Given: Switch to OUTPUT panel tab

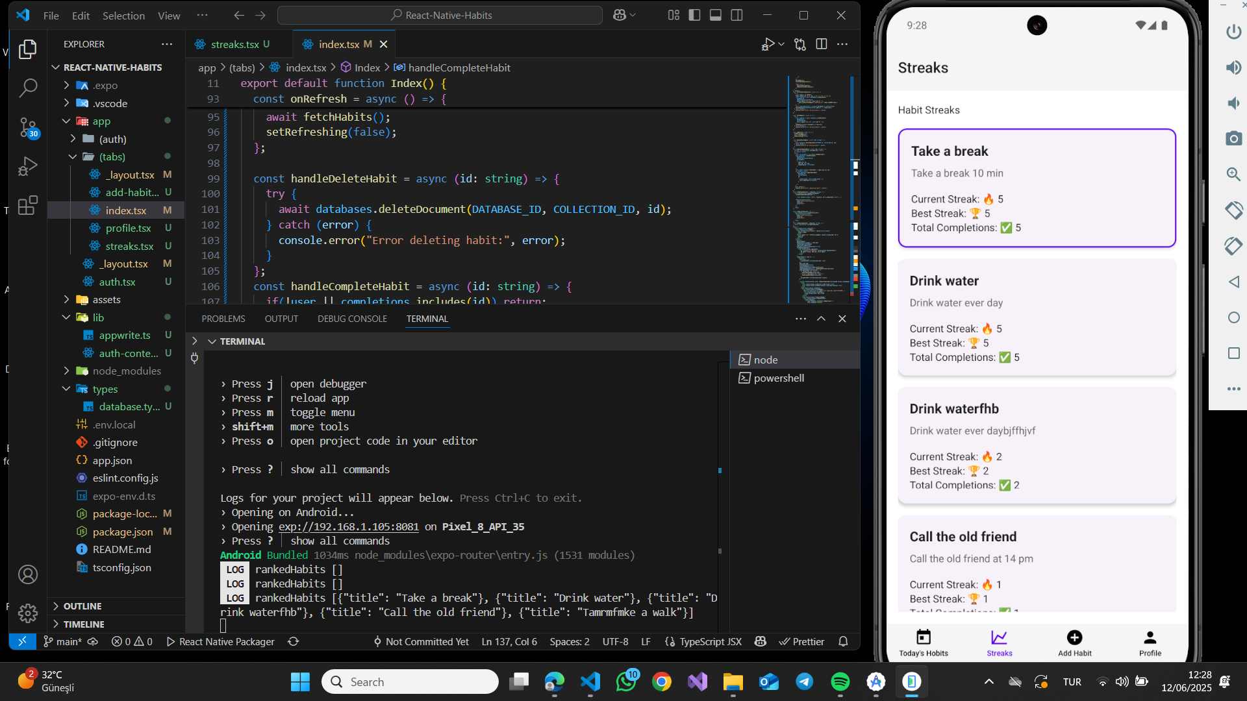Looking at the screenshot, I should click(281, 319).
